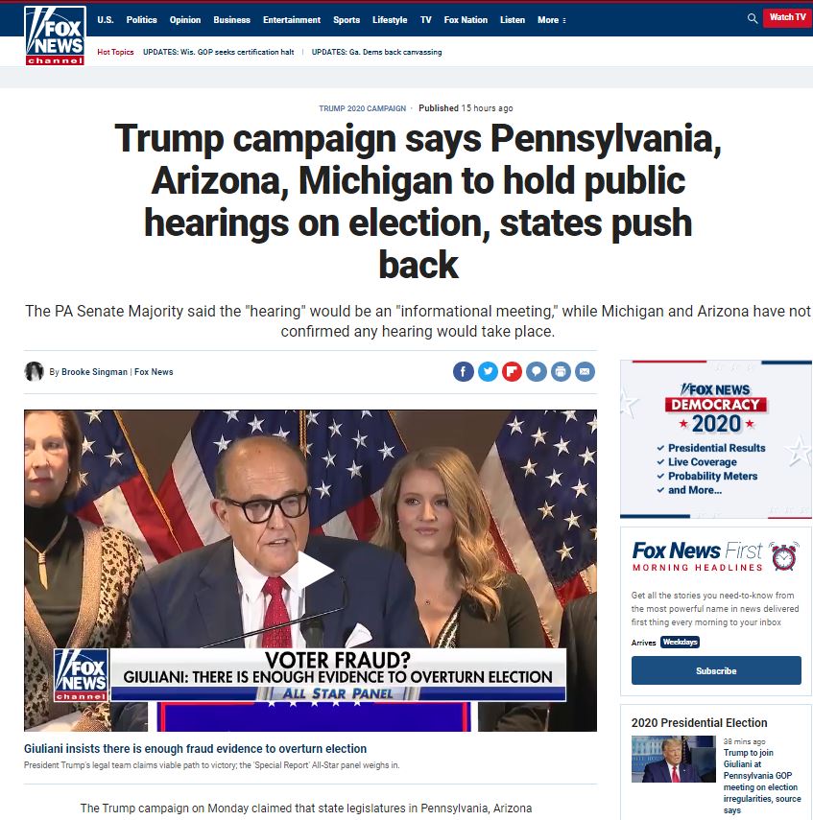Open Trump 2020 Campaign category link
The height and width of the screenshot is (820, 813).
pos(362,108)
